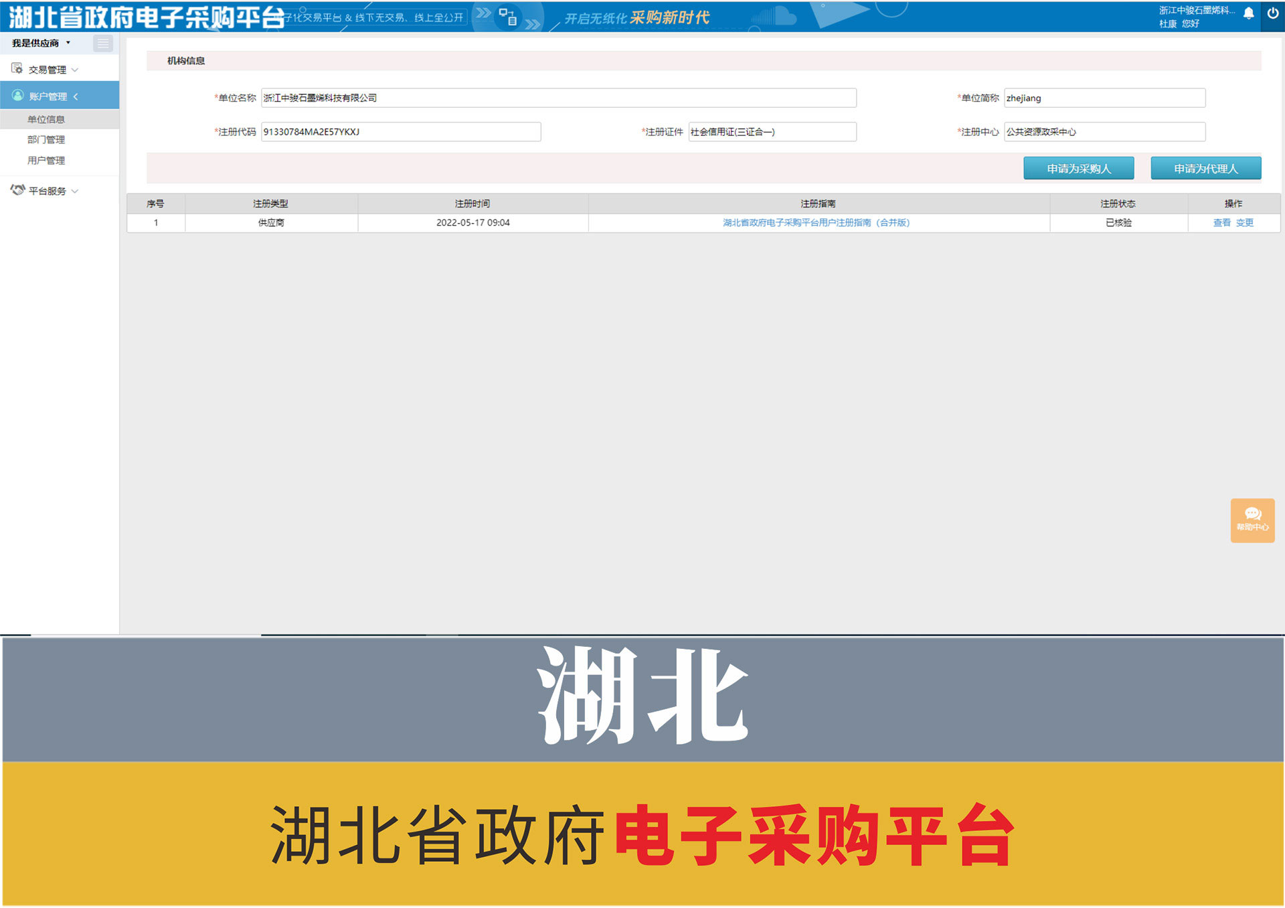Click the 注册时间 column header
The image size is (1285, 908).
(x=473, y=204)
